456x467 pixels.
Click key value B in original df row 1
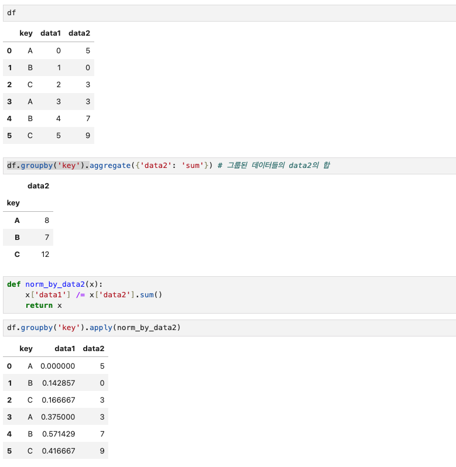[x=30, y=68]
